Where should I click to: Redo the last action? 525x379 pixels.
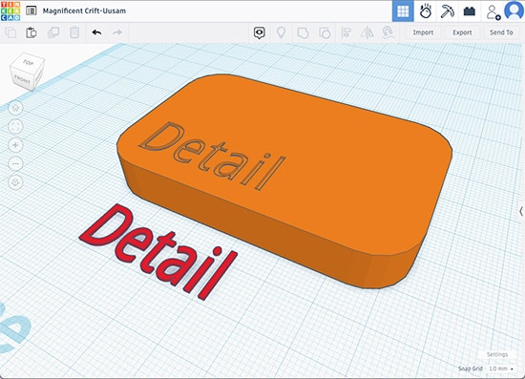(x=117, y=32)
